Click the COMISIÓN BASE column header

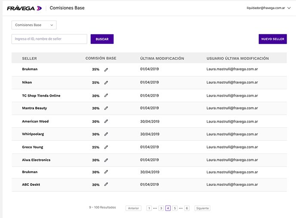pos(101,58)
